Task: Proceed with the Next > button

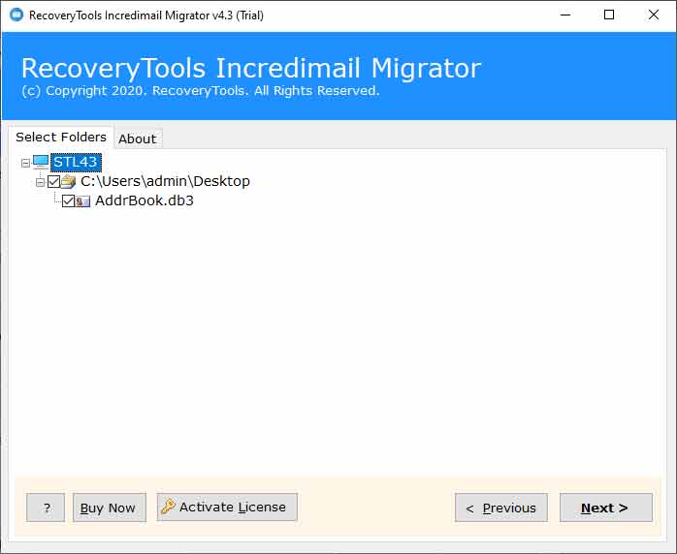Action: click(x=606, y=508)
